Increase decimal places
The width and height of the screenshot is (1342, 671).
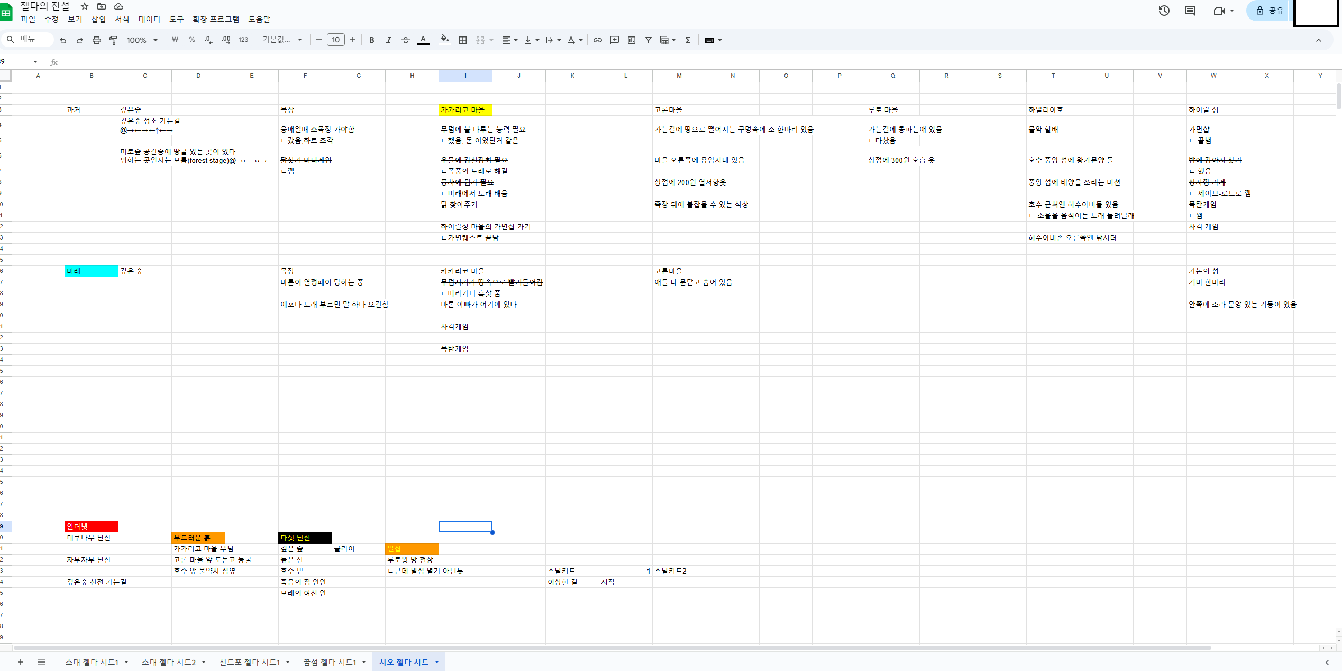[x=226, y=40]
